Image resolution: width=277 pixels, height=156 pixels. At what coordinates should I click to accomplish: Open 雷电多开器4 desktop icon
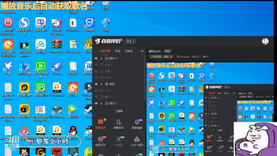(24, 111)
